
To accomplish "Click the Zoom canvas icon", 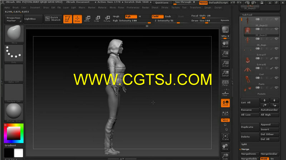I will pyautogui.click(x=225, y=54).
